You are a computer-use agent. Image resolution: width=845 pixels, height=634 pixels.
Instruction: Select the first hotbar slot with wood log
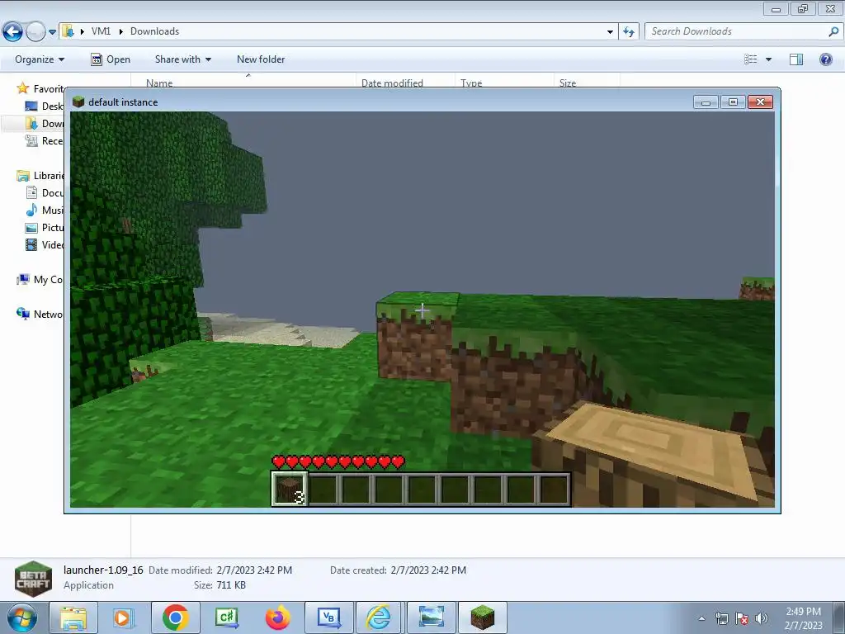[290, 489]
